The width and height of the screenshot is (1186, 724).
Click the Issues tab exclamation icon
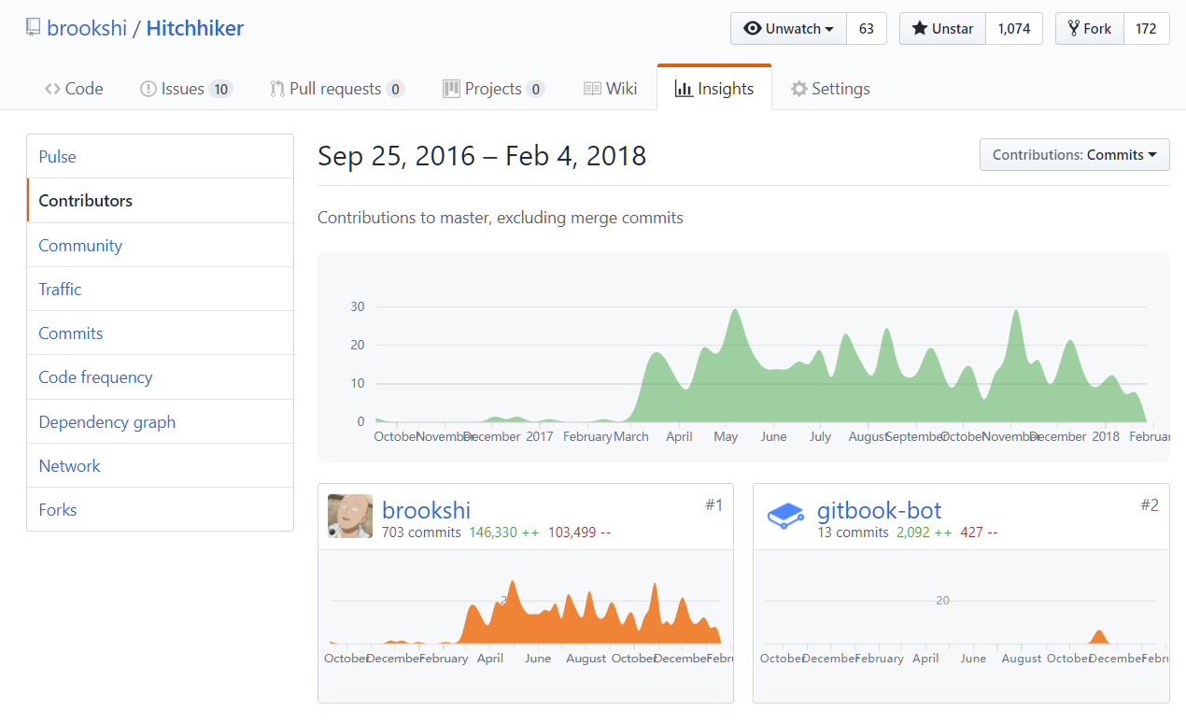pos(148,89)
